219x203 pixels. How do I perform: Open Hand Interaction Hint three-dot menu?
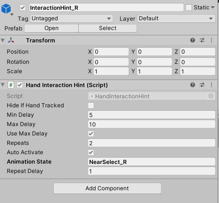[x=211, y=85]
